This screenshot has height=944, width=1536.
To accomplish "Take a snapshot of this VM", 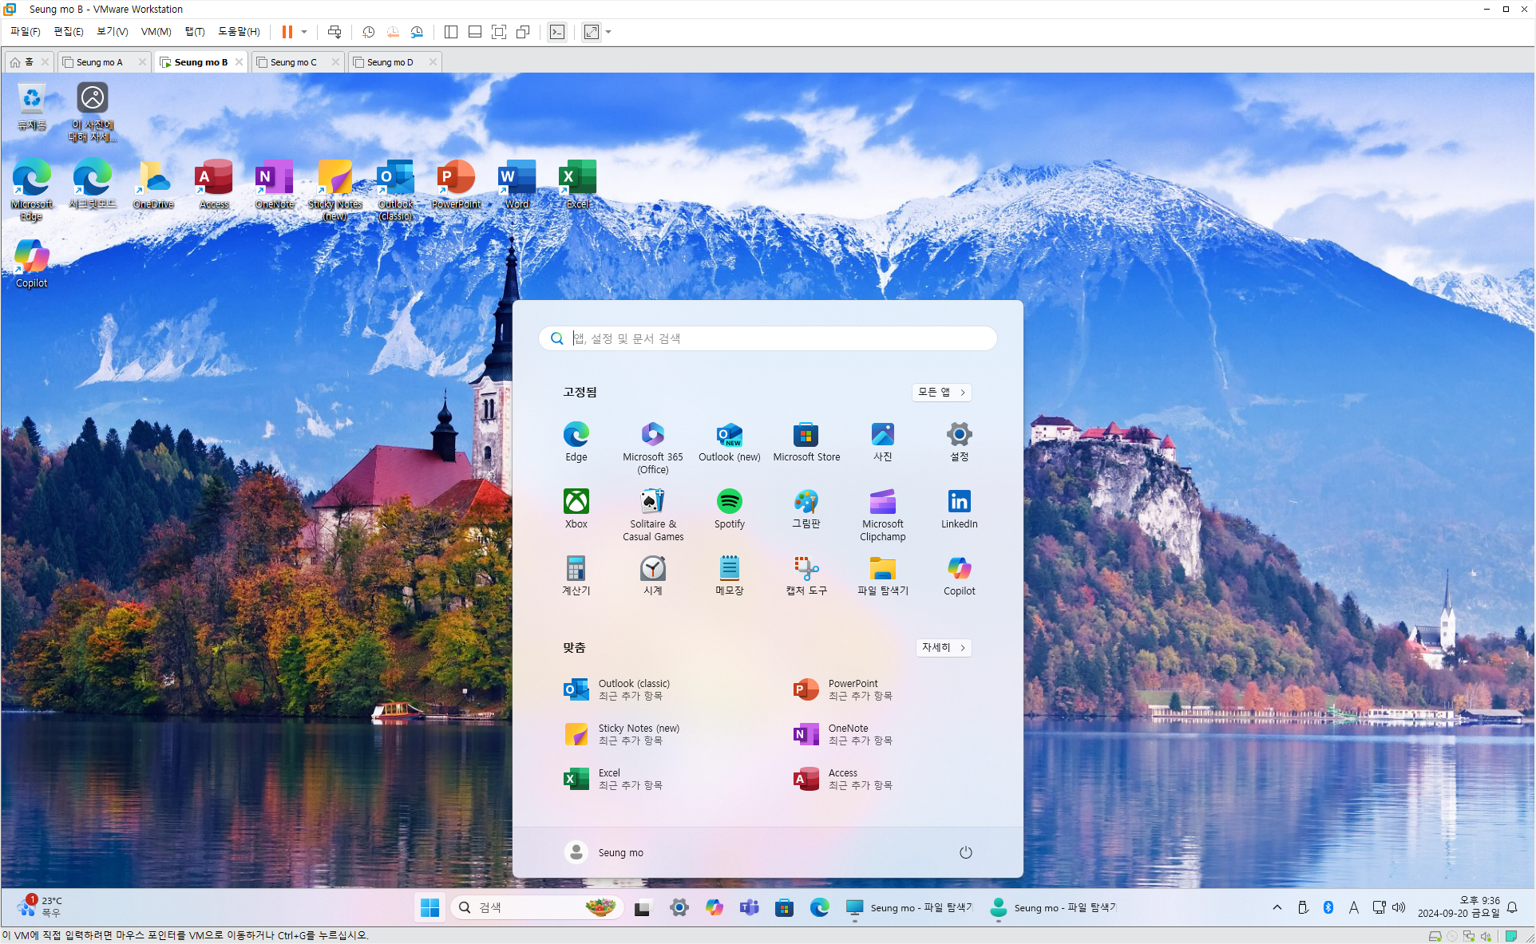I will tap(368, 32).
